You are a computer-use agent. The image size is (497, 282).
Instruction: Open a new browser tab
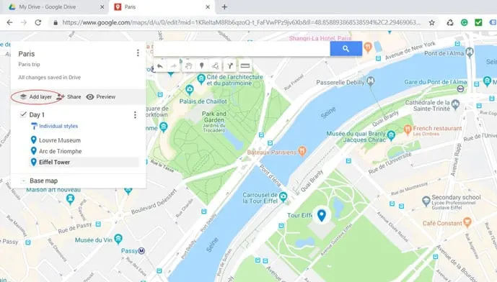point(224,7)
